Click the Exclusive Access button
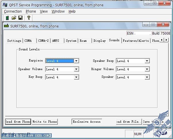 (x=87, y=122)
